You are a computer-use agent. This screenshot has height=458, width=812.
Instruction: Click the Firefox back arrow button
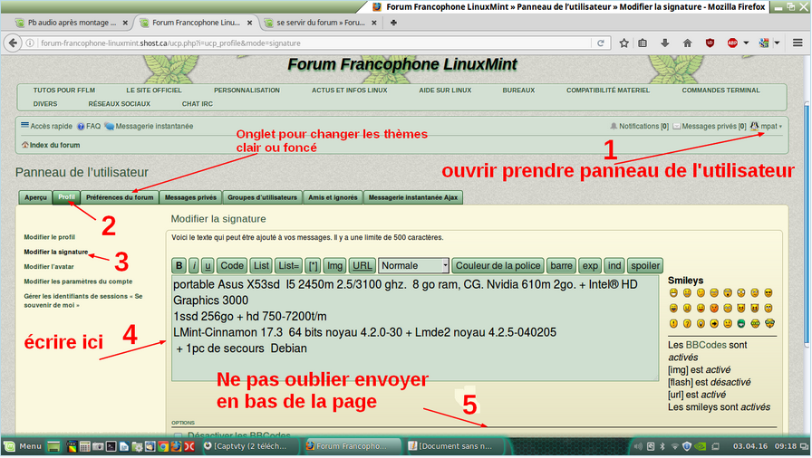[13, 43]
